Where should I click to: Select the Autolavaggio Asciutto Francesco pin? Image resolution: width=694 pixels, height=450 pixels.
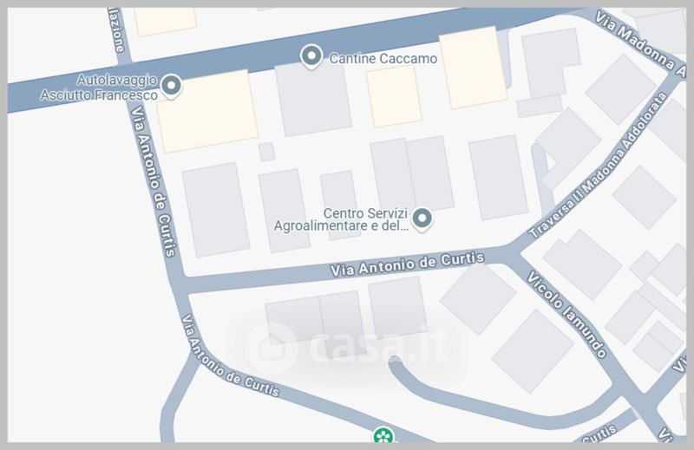click(x=171, y=87)
